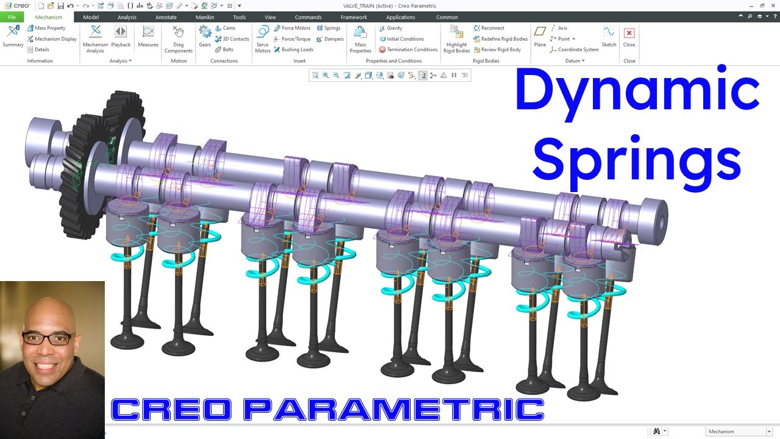This screenshot has width=780, height=439.
Task: Open Termination Conditions
Action: pos(408,50)
